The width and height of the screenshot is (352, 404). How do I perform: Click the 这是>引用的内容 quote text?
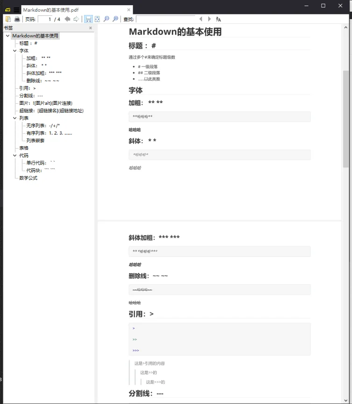pyautogui.click(x=149, y=363)
